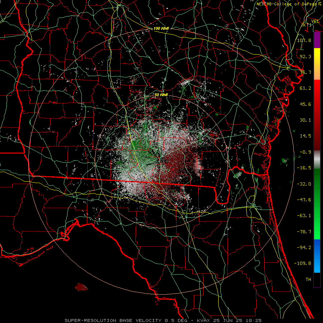The width and height of the screenshot is (323, 323).
Task: Click the 100 NMI range ring label
Action: [161, 28]
